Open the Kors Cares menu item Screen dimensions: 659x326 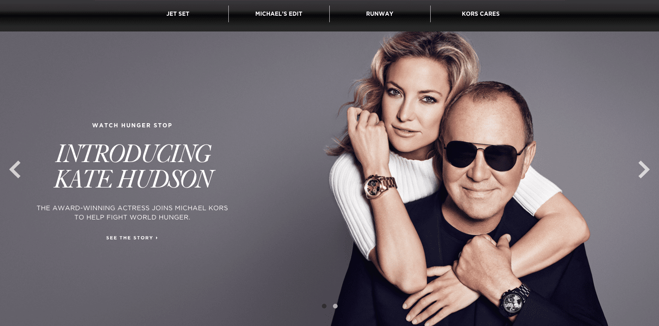pyautogui.click(x=481, y=14)
